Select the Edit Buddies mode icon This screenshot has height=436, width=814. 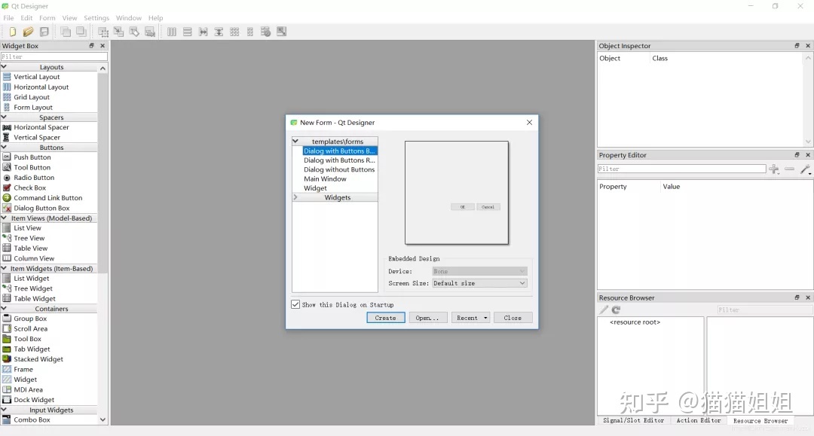click(x=134, y=32)
